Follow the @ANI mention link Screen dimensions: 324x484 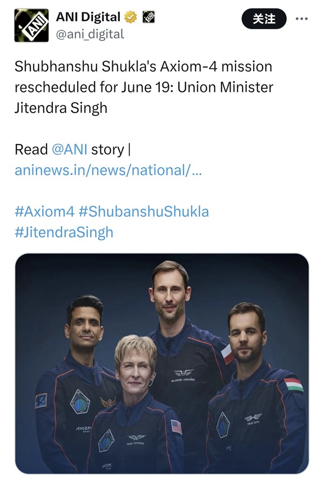pos(70,149)
